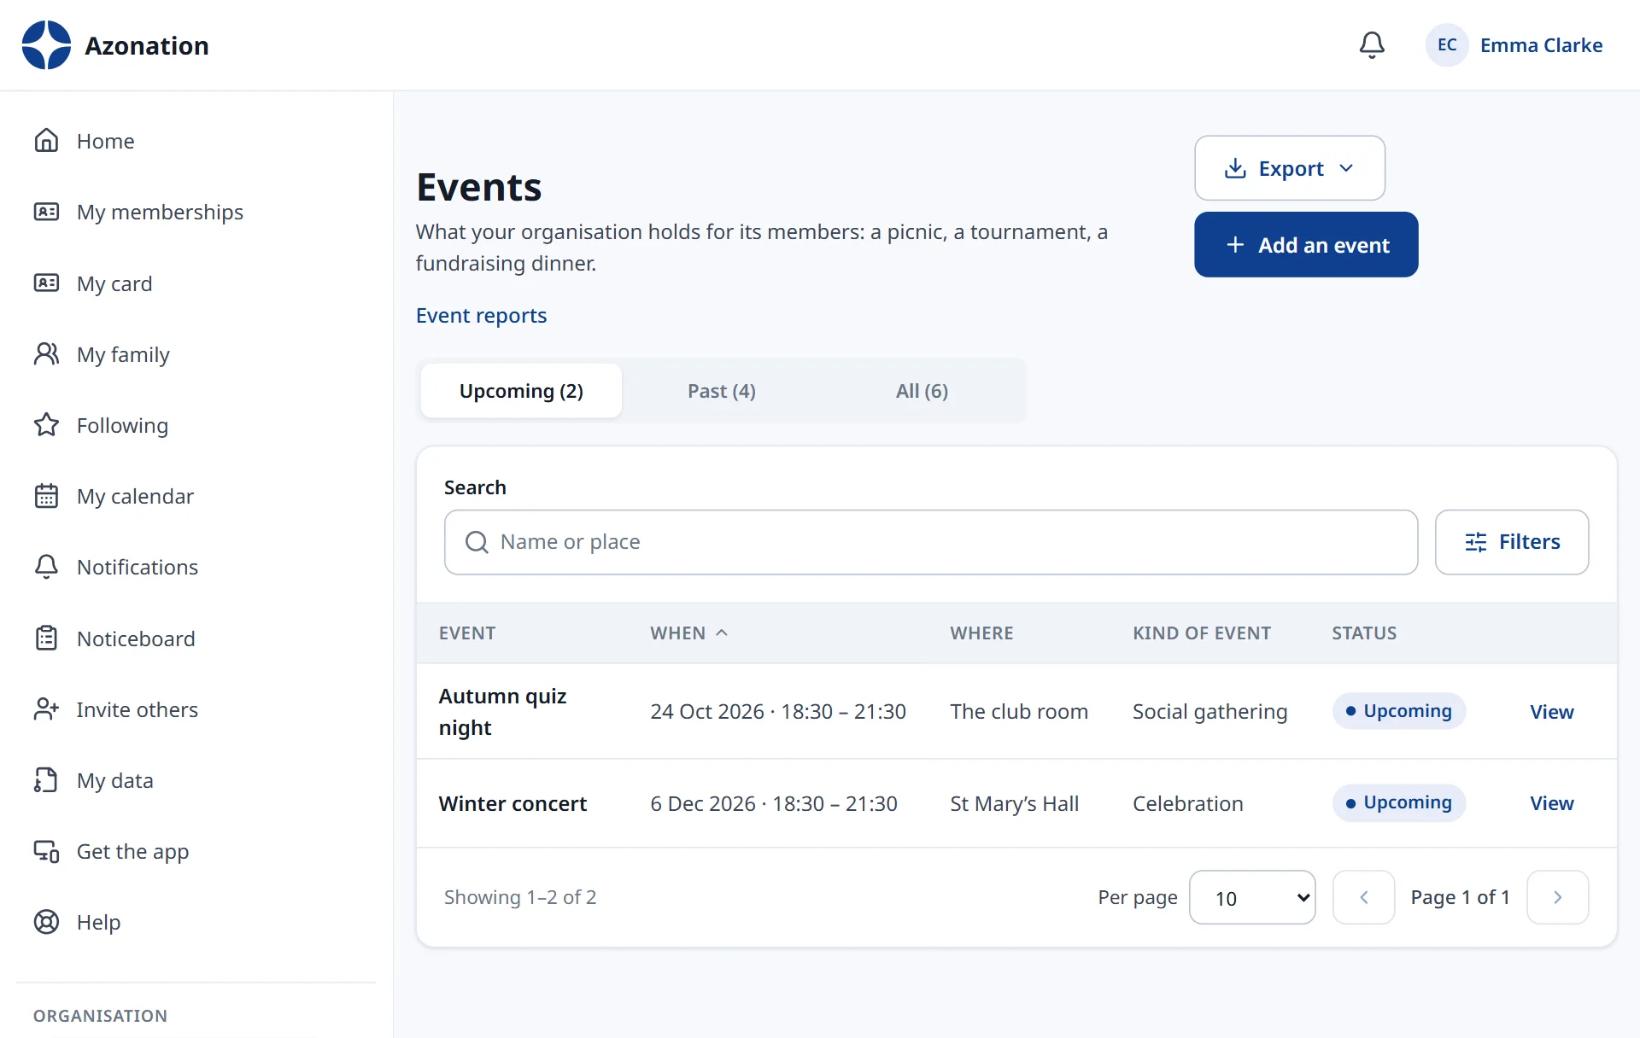1640x1038 pixels.
Task: Click the My family people icon
Action: click(x=46, y=354)
